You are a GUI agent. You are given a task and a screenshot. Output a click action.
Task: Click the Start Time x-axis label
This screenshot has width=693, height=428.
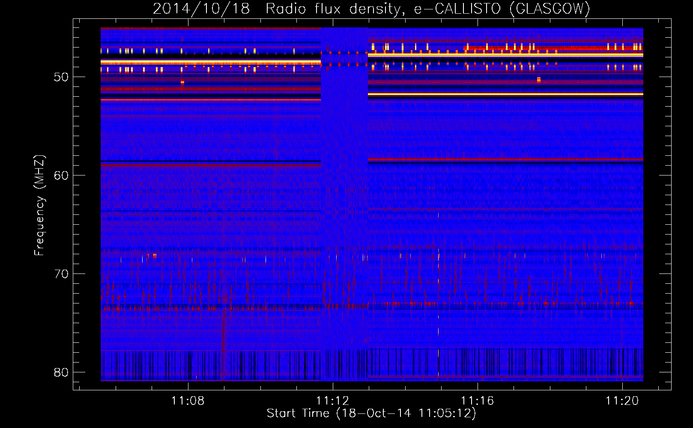[371, 413]
